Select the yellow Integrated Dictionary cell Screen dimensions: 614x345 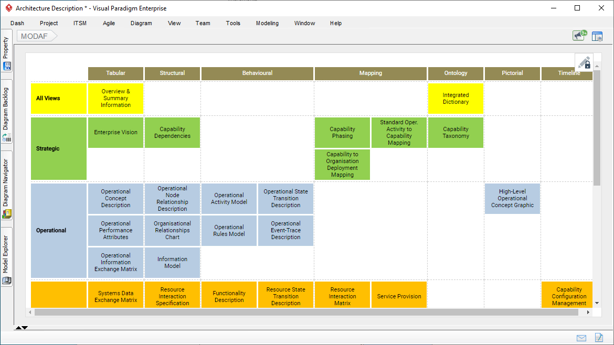point(456,99)
